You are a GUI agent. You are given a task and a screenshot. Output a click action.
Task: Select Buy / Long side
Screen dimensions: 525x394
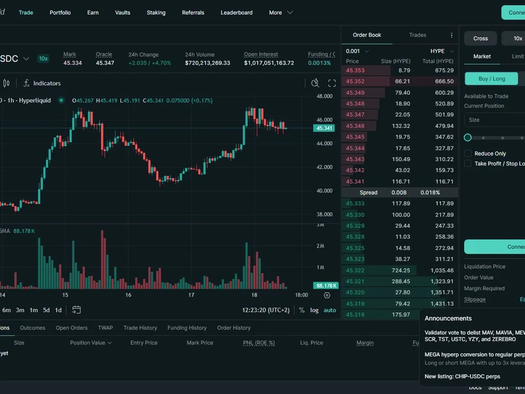click(x=491, y=78)
